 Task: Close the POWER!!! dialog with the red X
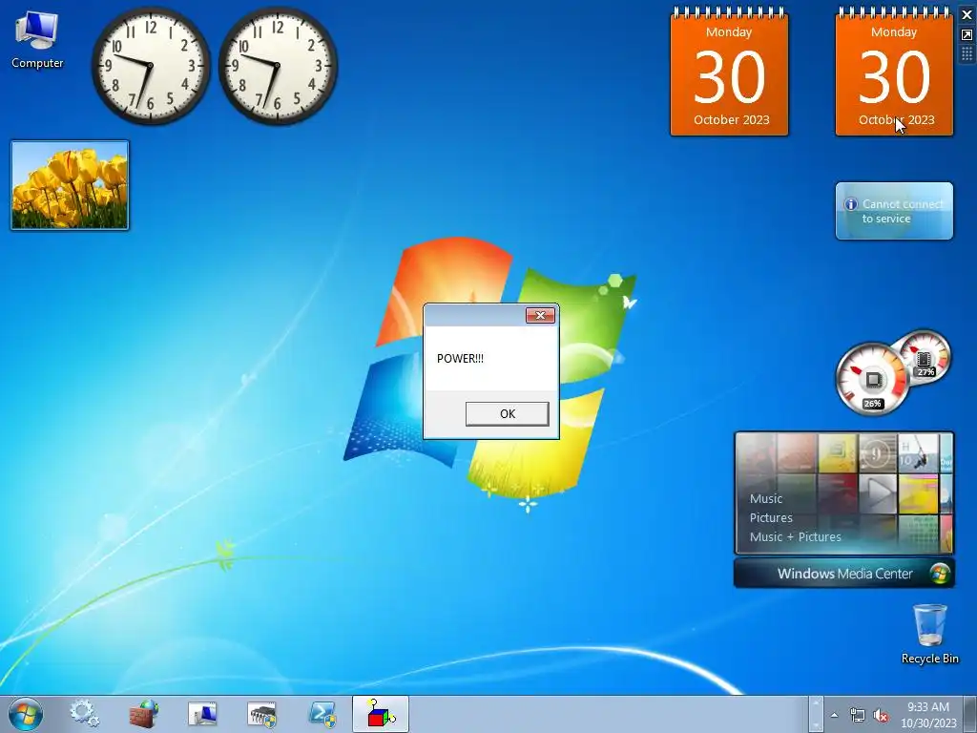click(x=540, y=315)
